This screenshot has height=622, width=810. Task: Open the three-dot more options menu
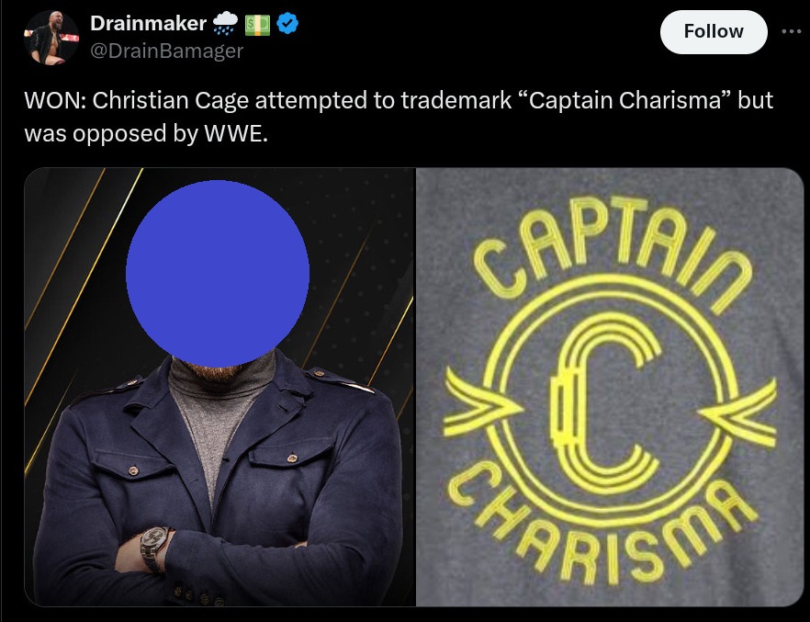tap(791, 31)
